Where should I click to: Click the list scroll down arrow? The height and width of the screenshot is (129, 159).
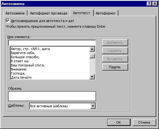pyautogui.click(x=92, y=77)
